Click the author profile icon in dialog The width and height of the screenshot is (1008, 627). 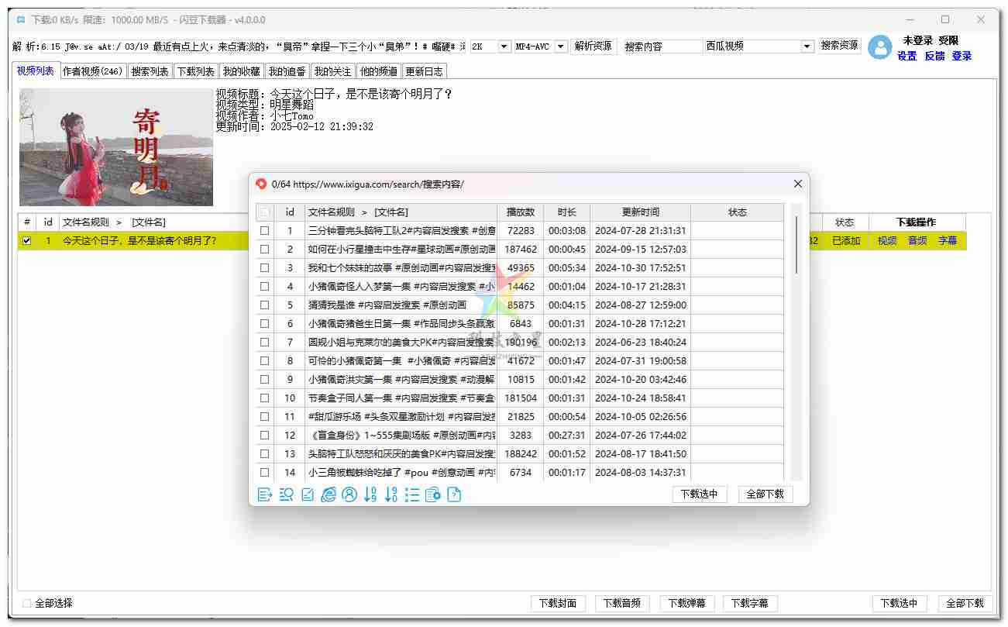(x=349, y=494)
